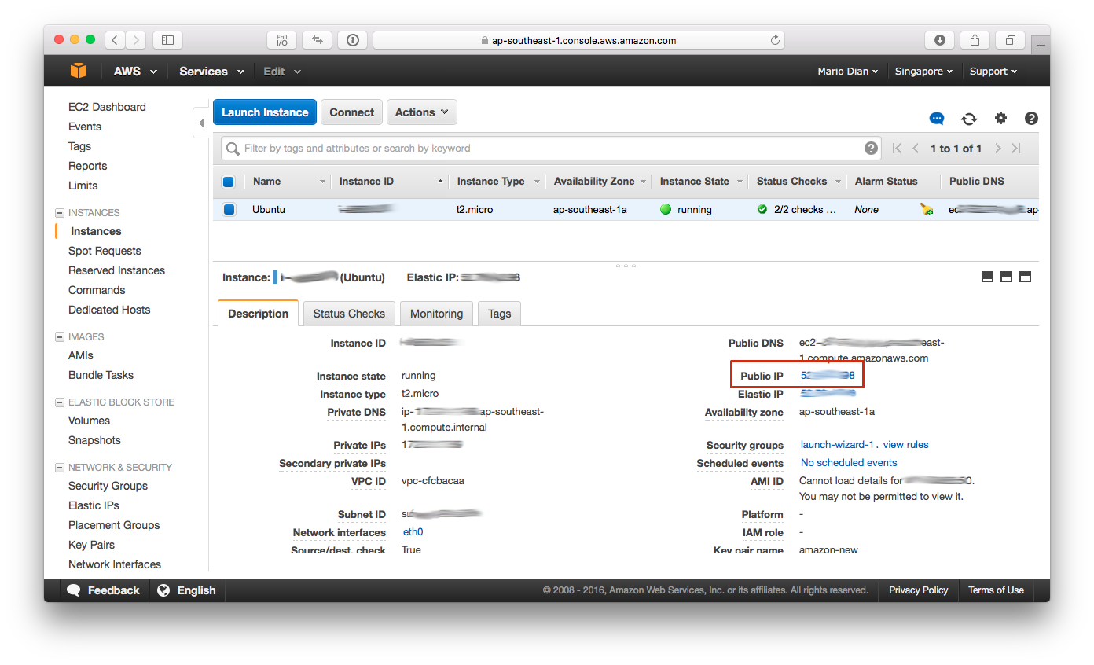Toggle the select-all checkbox in the table header
Screen dimensions: 1094x665
(229, 182)
